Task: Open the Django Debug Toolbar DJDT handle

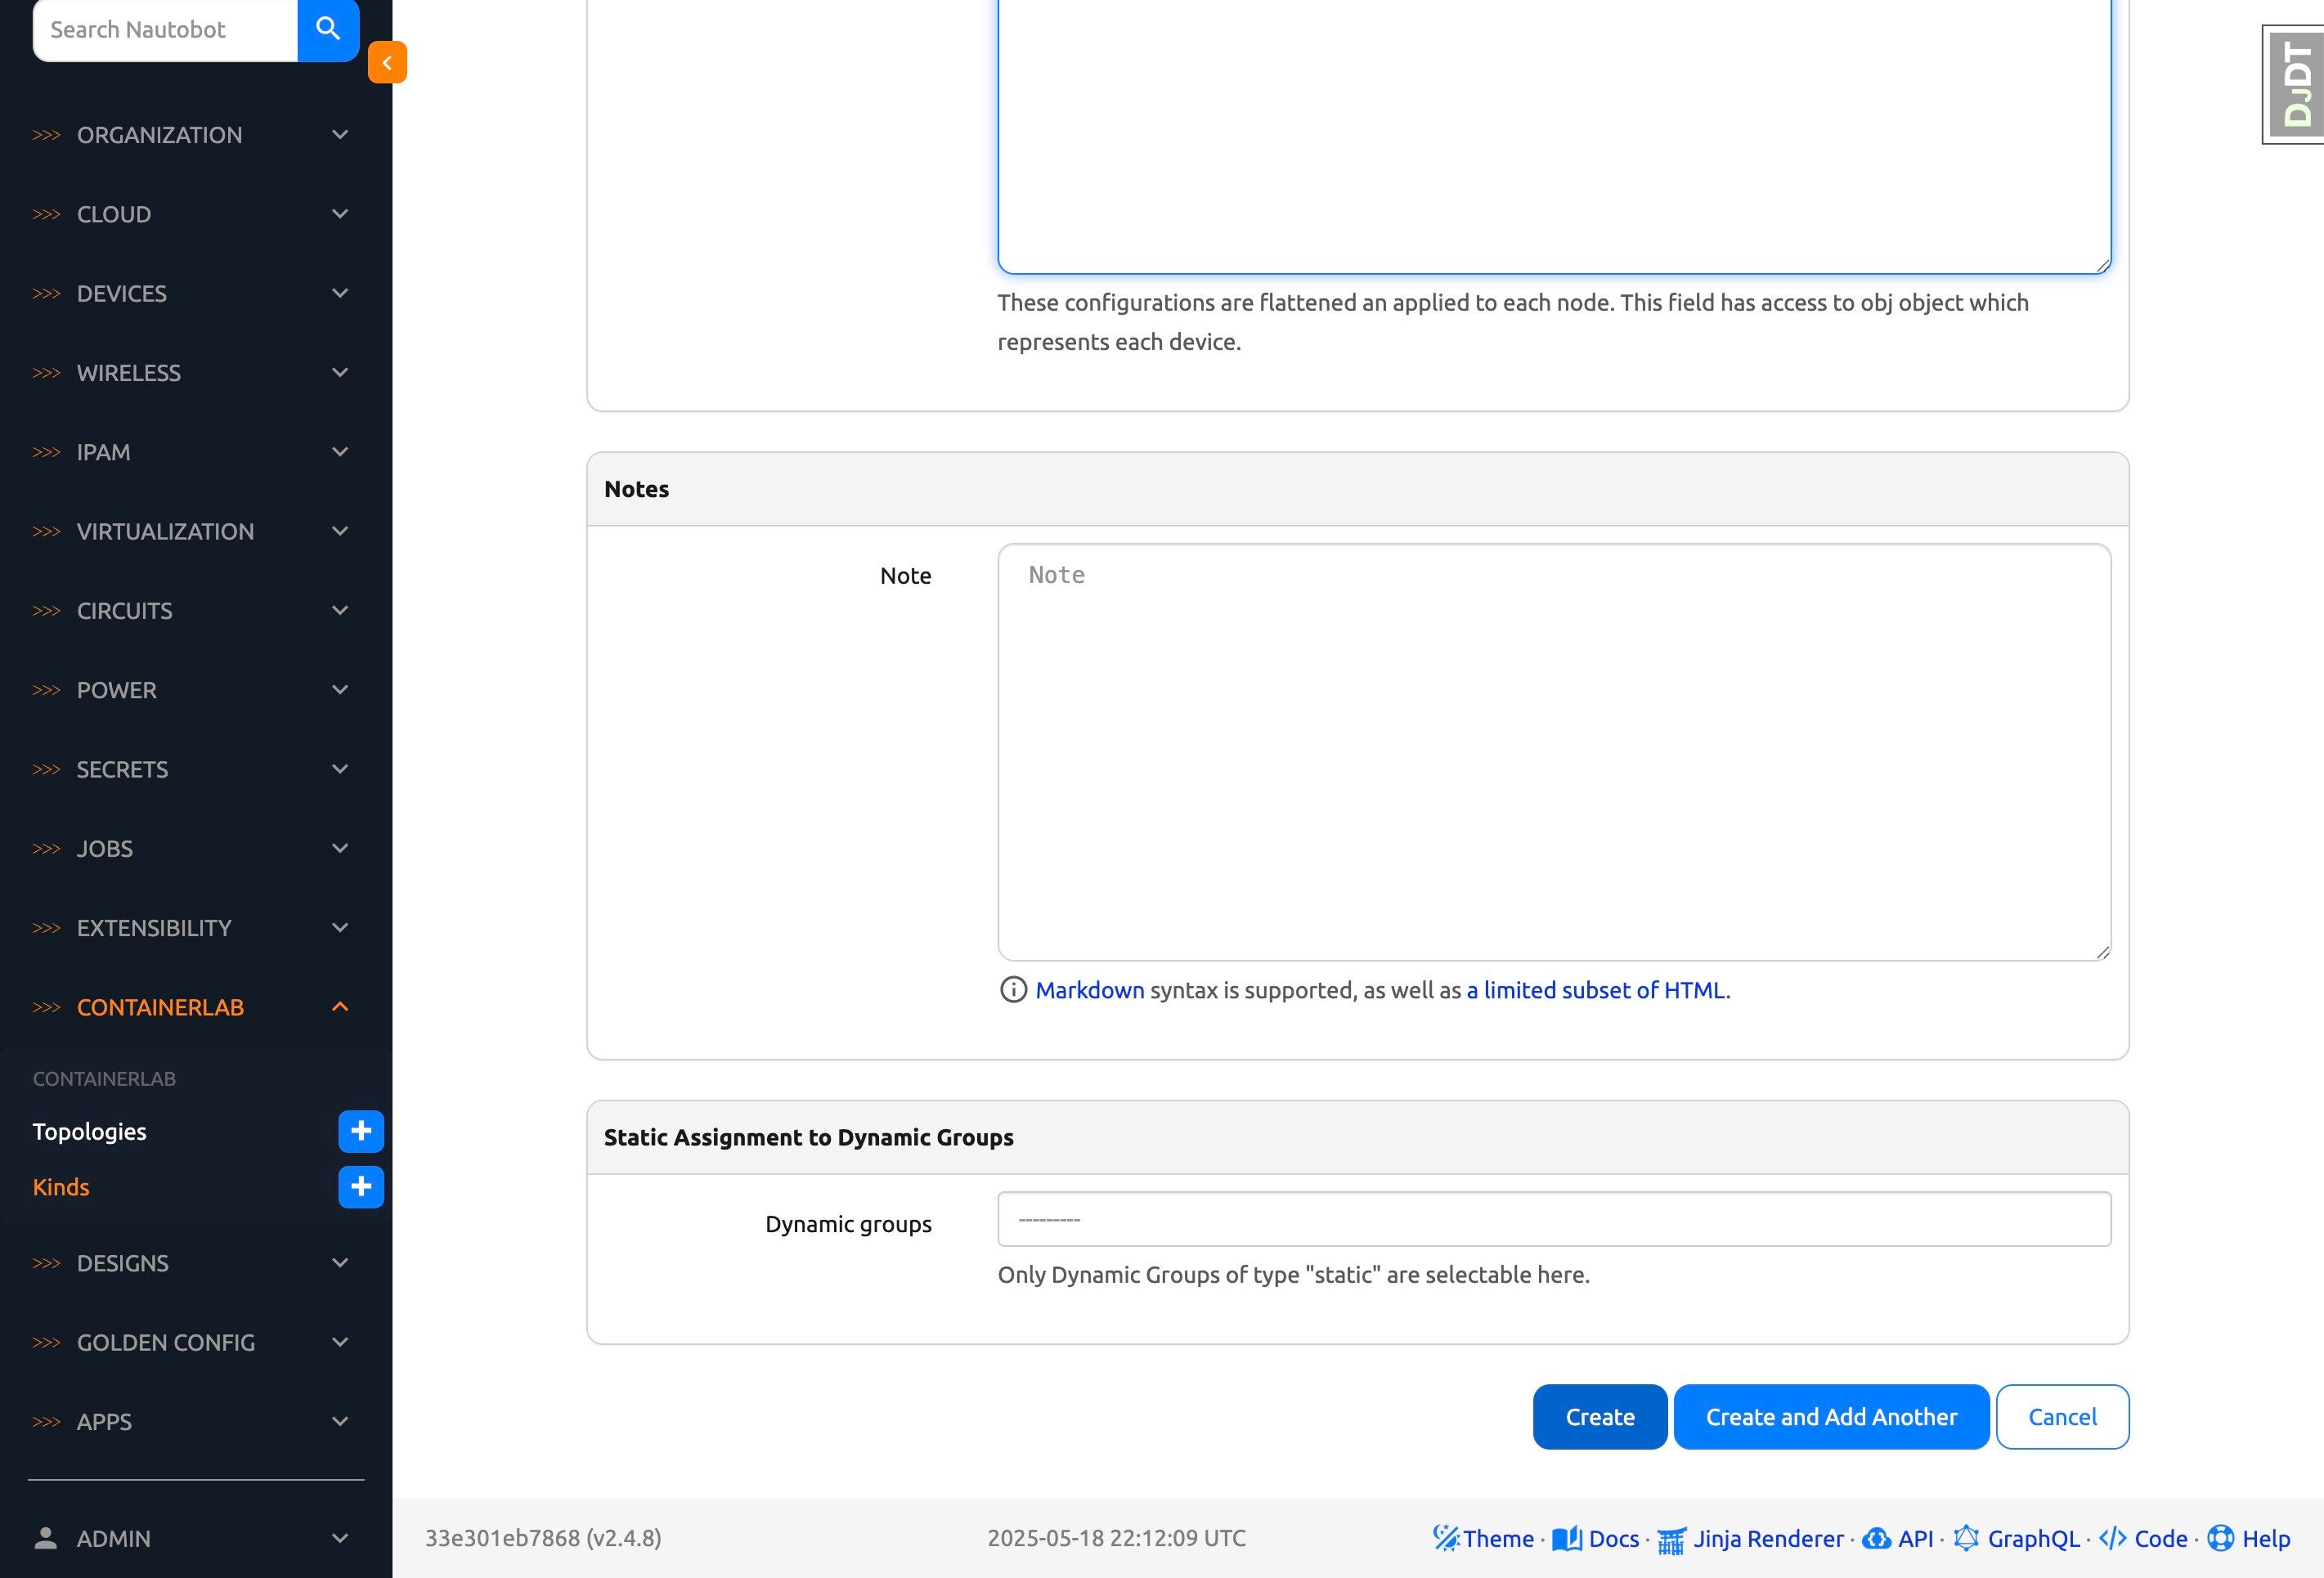Action: coord(2295,85)
